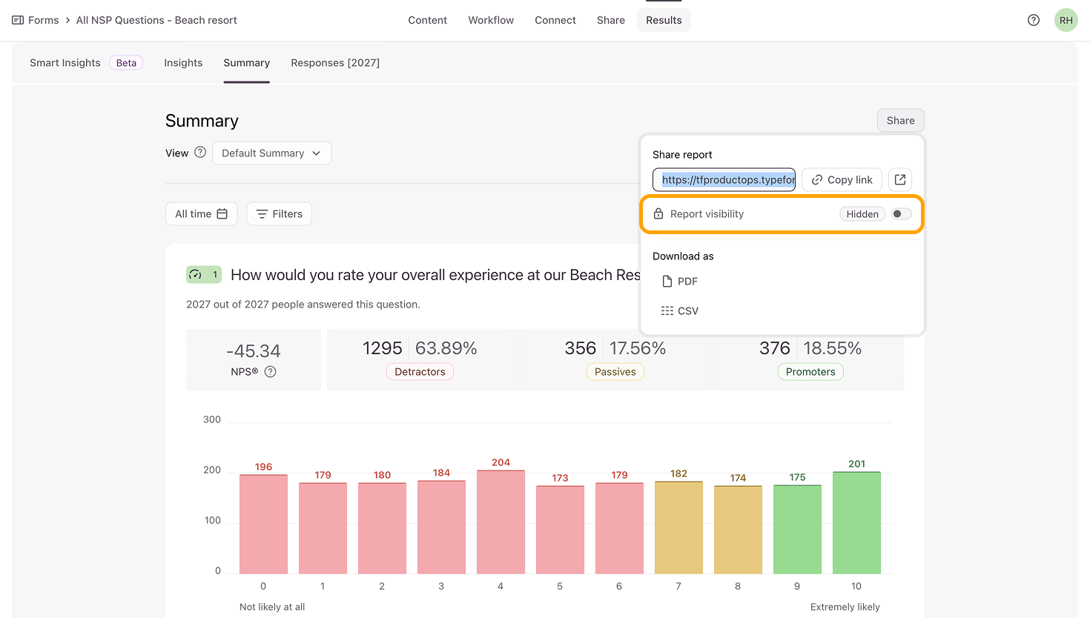
Task: Click the Copy link button
Action: point(842,179)
